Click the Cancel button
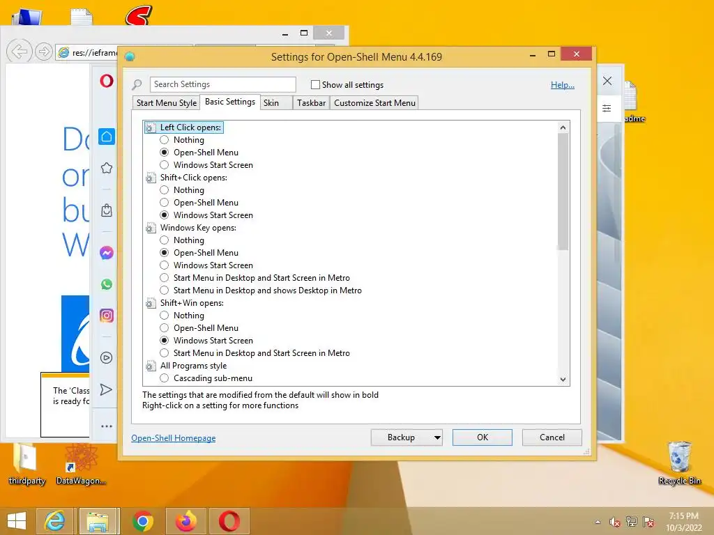 tap(552, 437)
